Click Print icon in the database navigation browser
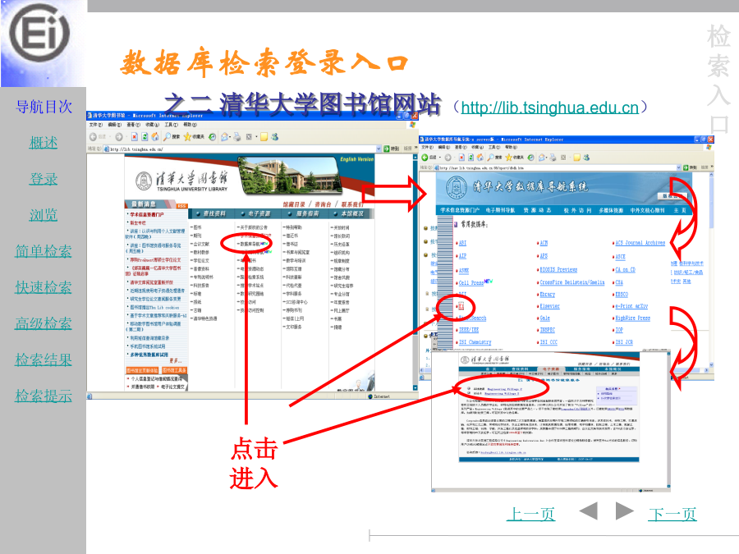Screen dimensions: 739x554 coord(553,158)
